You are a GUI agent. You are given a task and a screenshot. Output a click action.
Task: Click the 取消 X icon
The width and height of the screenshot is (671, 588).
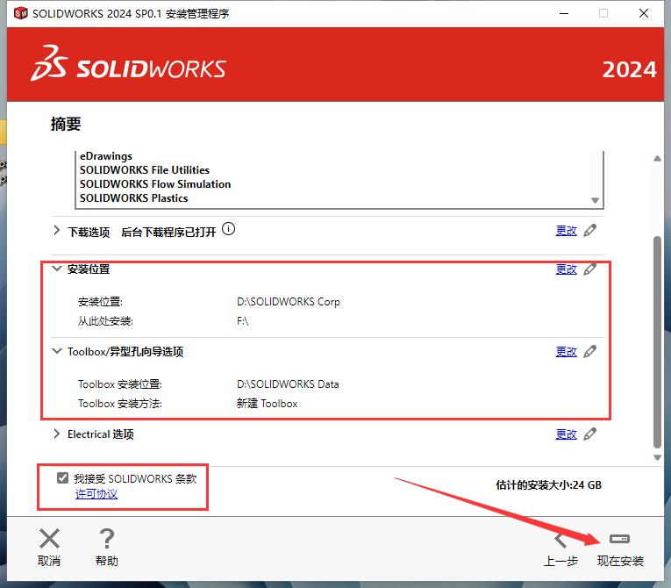click(x=50, y=539)
